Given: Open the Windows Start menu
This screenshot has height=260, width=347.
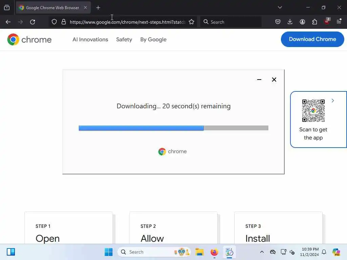Looking at the screenshot, I should click(108, 252).
